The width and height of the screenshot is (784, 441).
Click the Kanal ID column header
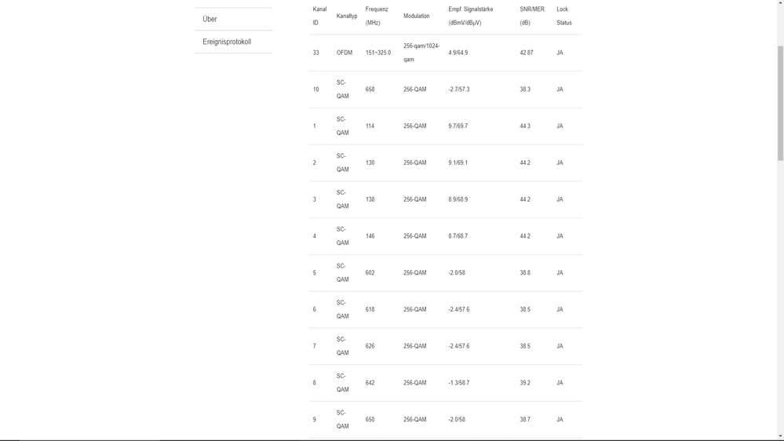click(319, 16)
